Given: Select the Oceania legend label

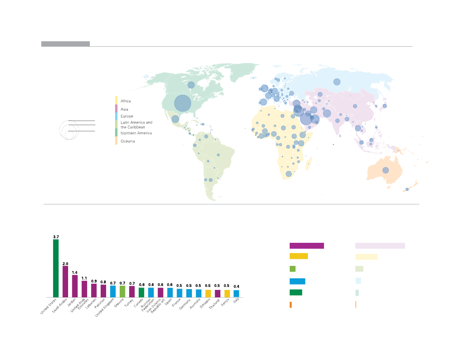Looking at the screenshot, I should (128, 141).
